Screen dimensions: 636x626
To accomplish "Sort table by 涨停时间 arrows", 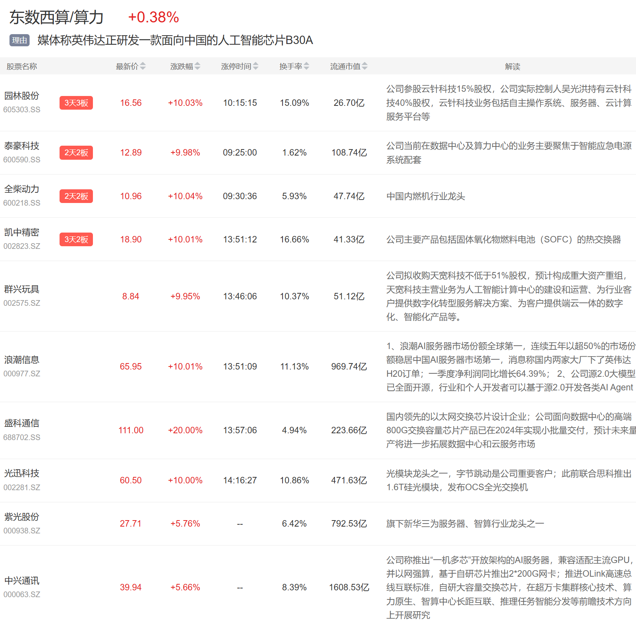I will [256, 66].
